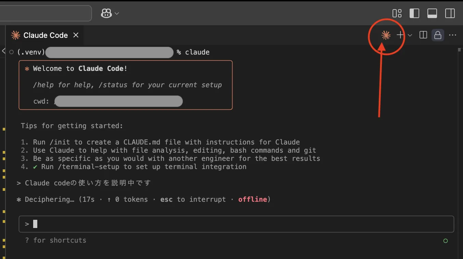The image size is (463, 259).
Task: Expand the chevron beside the plus icon
Action: pyautogui.click(x=410, y=35)
